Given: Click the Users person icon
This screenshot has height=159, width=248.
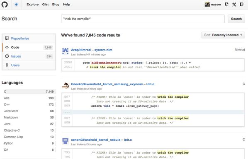Looking at the screenshot, I should 7,65.
